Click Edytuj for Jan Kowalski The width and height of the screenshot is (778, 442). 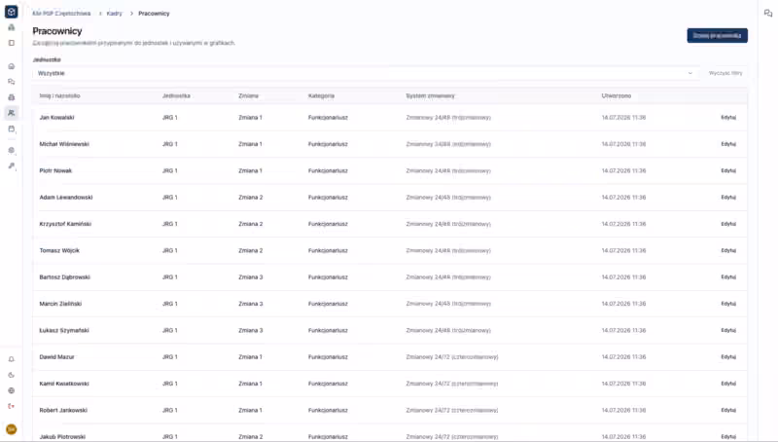tap(728, 118)
